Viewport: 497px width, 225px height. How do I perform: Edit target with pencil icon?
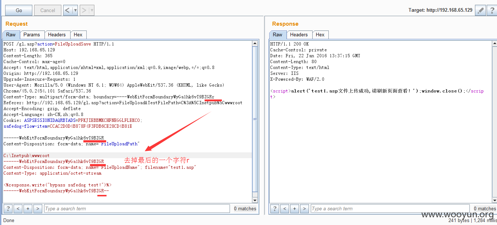click(480, 10)
